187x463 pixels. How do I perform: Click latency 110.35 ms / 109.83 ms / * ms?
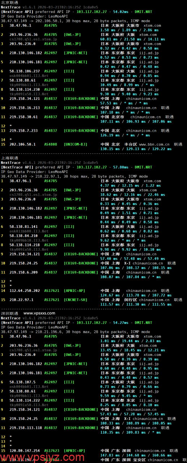[x=130, y=433]
